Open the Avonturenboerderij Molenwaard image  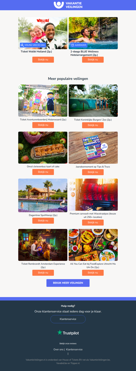[43, 100]
